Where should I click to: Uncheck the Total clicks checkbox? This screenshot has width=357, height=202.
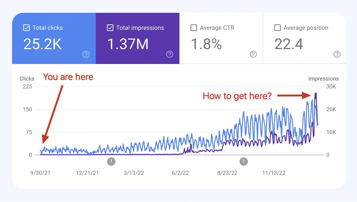click(26, 28)
